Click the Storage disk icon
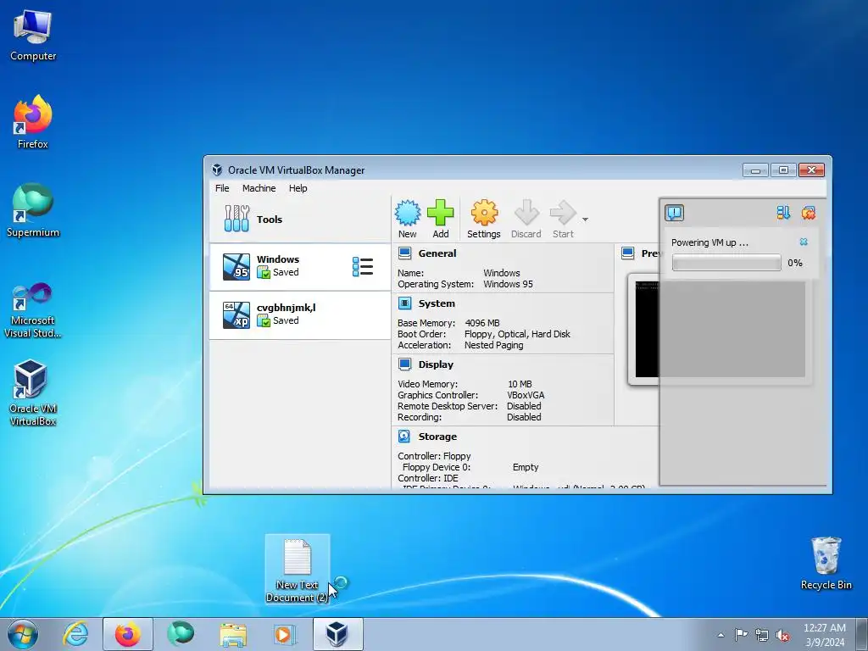Image resolution: width=868 pixels, height=651 pixels. (404, 437)
